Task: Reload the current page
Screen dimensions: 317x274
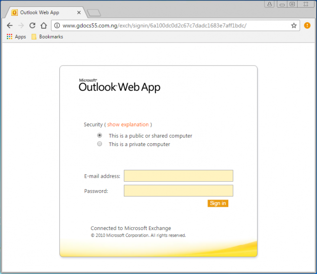Action: click(32, 26)
